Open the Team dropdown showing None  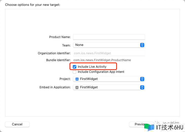pos(108,45)
